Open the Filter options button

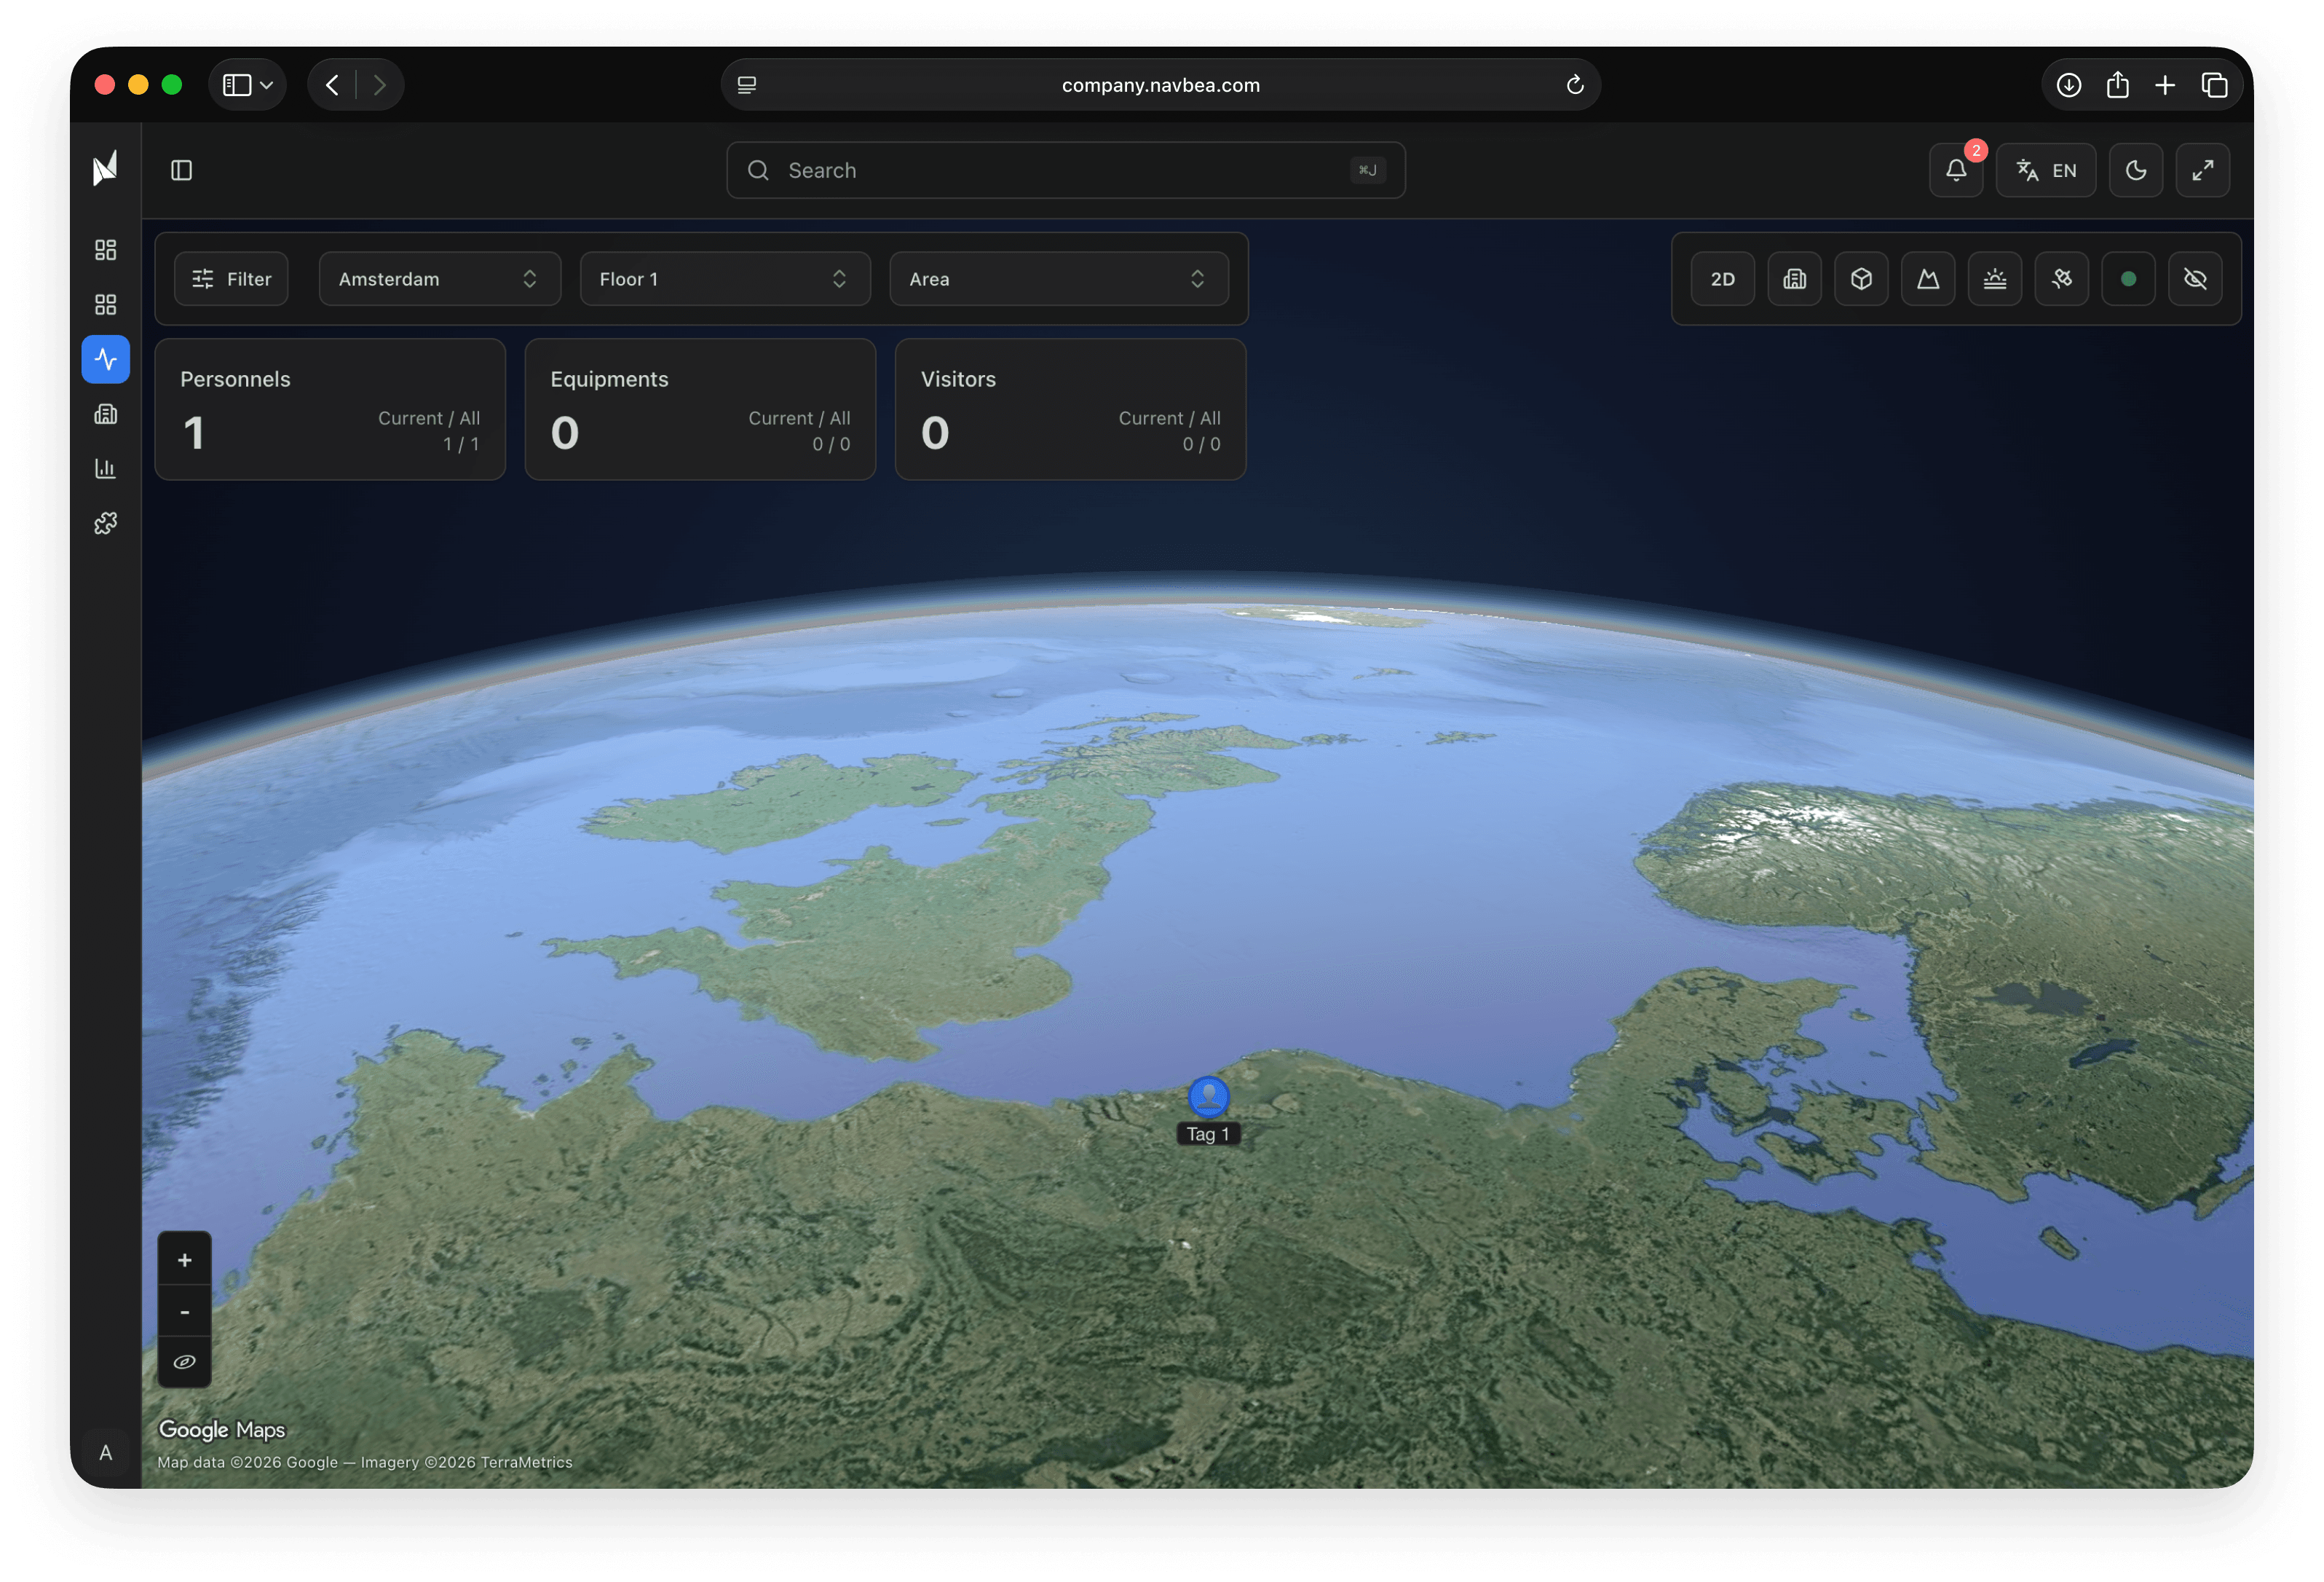tap(231, 279)
